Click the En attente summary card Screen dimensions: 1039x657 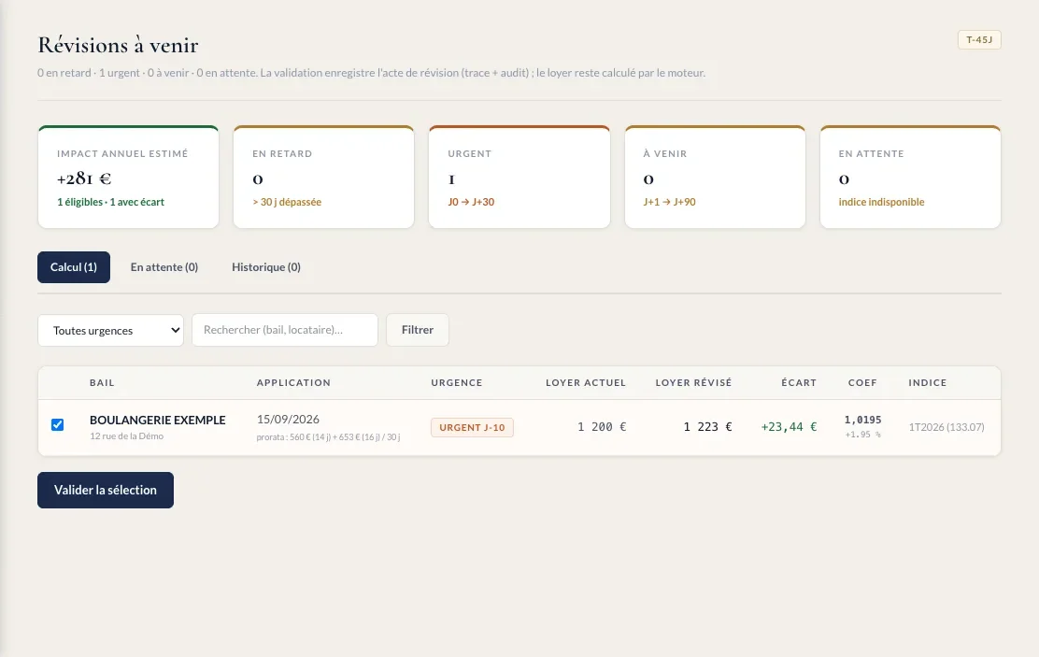click(910, 177)
